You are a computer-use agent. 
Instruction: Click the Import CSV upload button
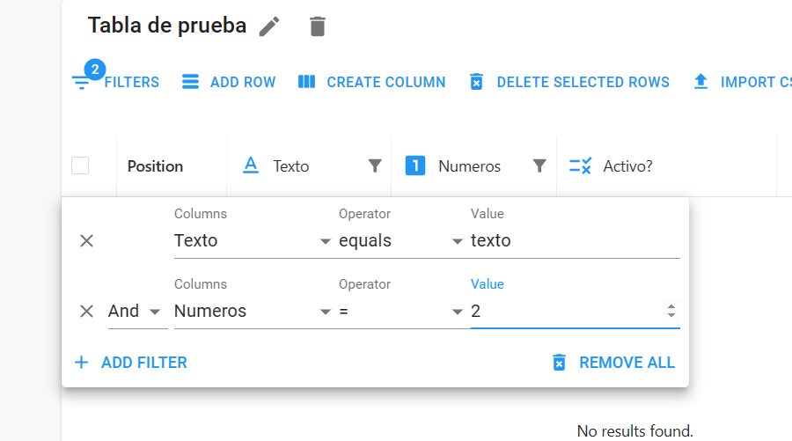(742, 82)
